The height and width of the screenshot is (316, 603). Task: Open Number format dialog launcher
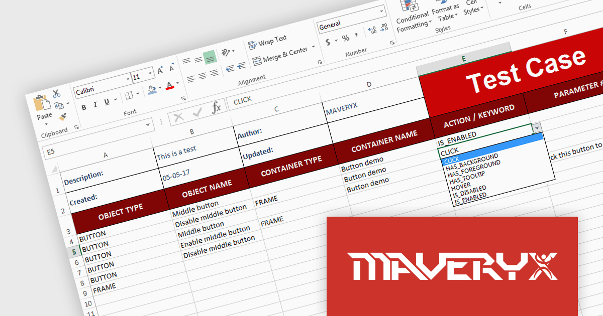(393, 42)
